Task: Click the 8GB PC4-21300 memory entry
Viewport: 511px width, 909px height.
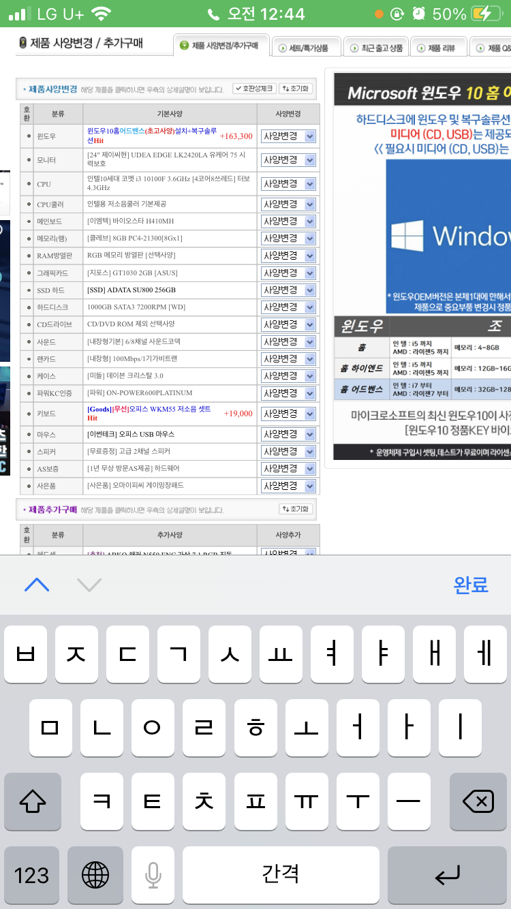Action: 135,238
